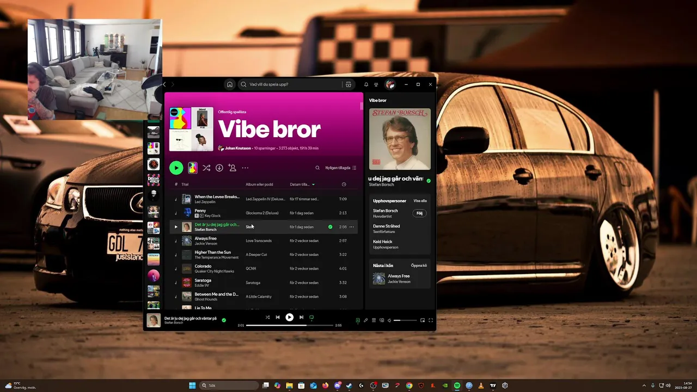Toggle the green repeat button
The width and height of the screenshot is (697, 392).
click(311, 317)
